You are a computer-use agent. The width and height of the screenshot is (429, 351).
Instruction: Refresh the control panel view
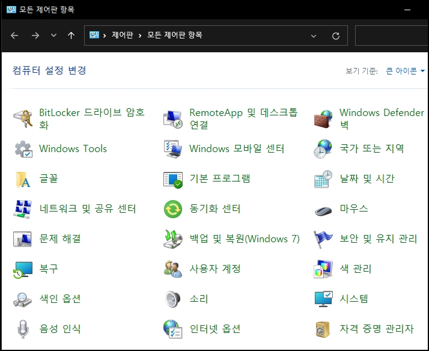tap(336, 36)
